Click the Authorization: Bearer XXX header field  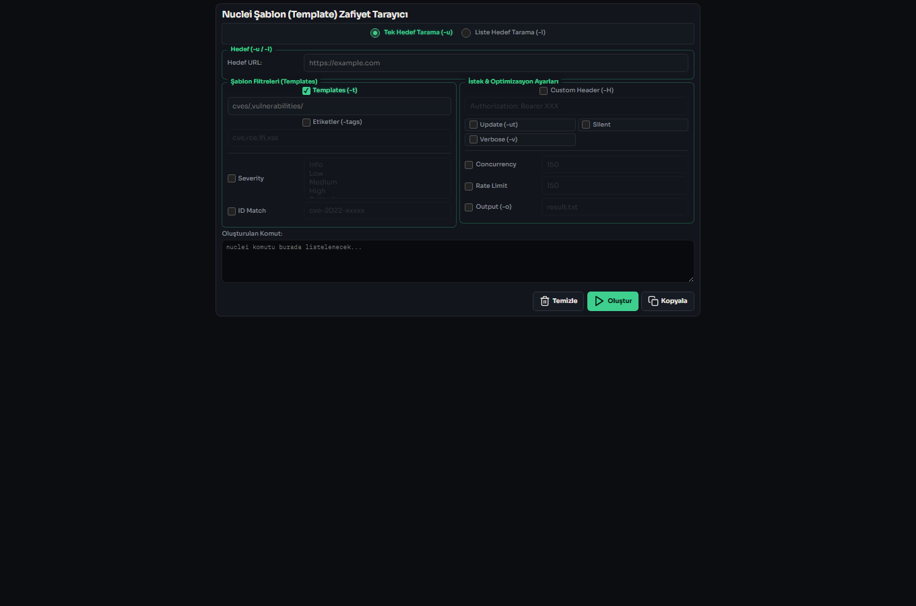click(577, 106)
